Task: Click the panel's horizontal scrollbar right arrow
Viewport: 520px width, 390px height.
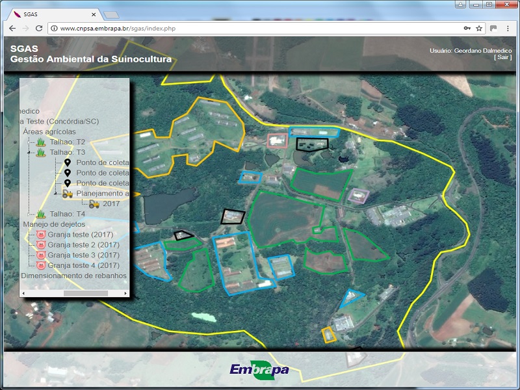Action: coord(125,293)
